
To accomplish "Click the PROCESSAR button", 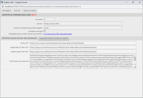I will click(7, 11).
